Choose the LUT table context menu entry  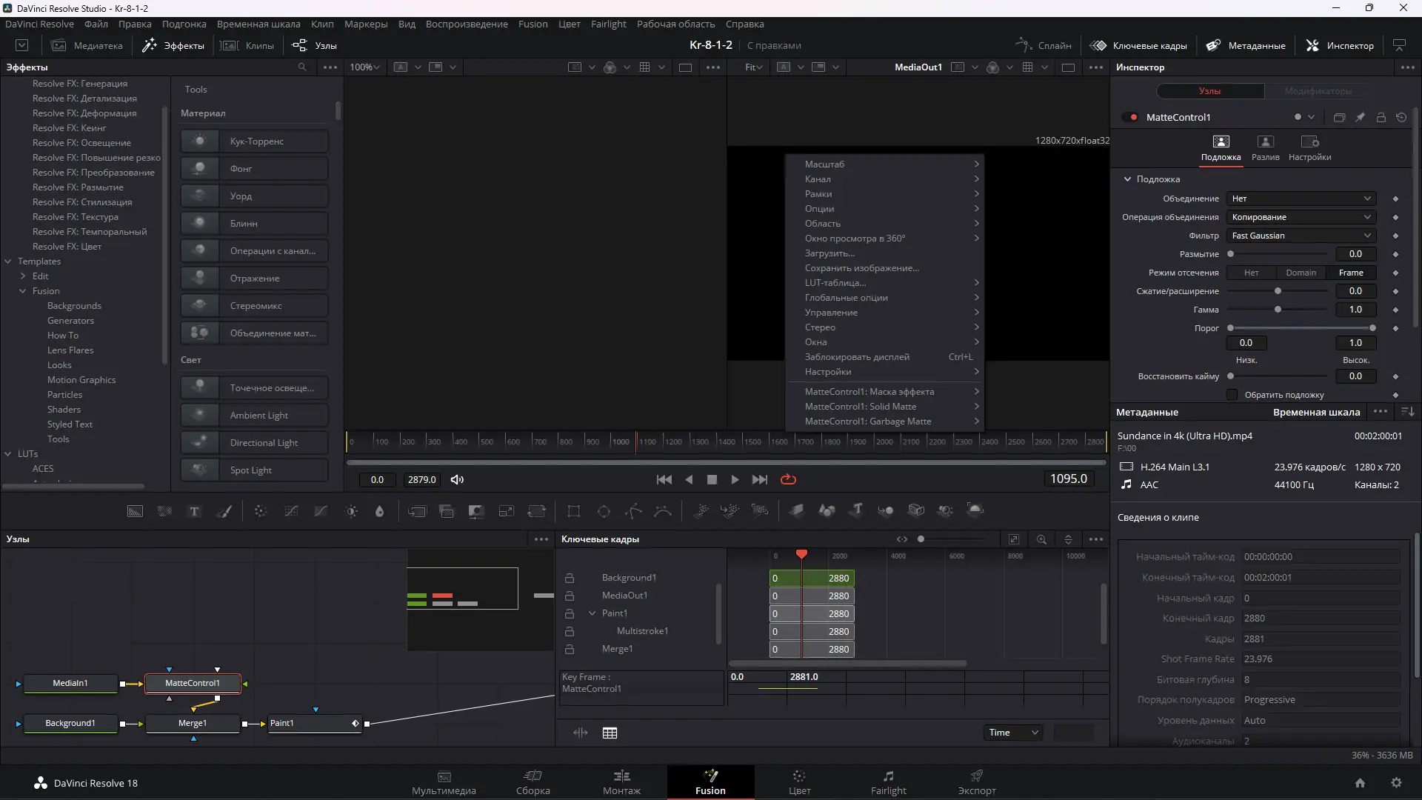point(835,283)
